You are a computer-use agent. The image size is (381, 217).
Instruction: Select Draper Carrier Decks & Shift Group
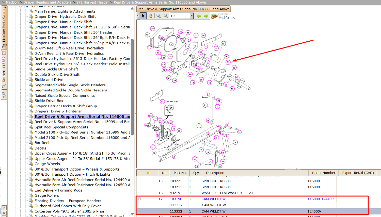[66, 106]
